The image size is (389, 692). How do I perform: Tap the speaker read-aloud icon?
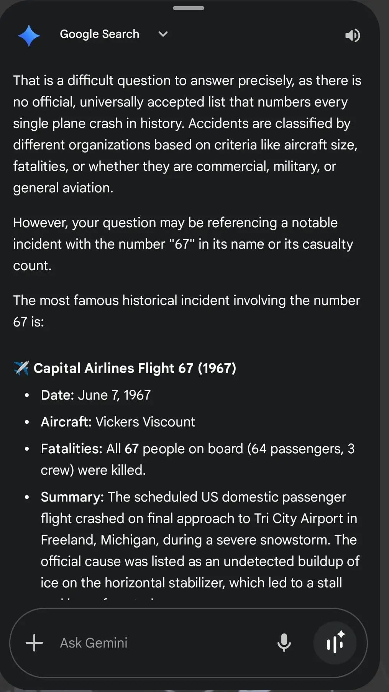[352, 36]
